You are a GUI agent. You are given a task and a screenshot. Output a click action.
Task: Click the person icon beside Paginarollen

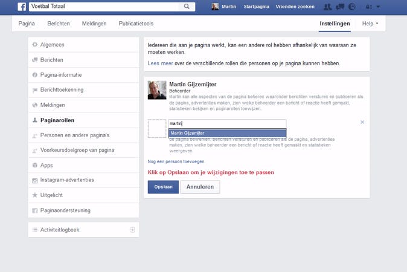pos(35,120)
